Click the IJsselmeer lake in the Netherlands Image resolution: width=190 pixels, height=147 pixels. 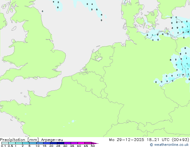[97, 56]
